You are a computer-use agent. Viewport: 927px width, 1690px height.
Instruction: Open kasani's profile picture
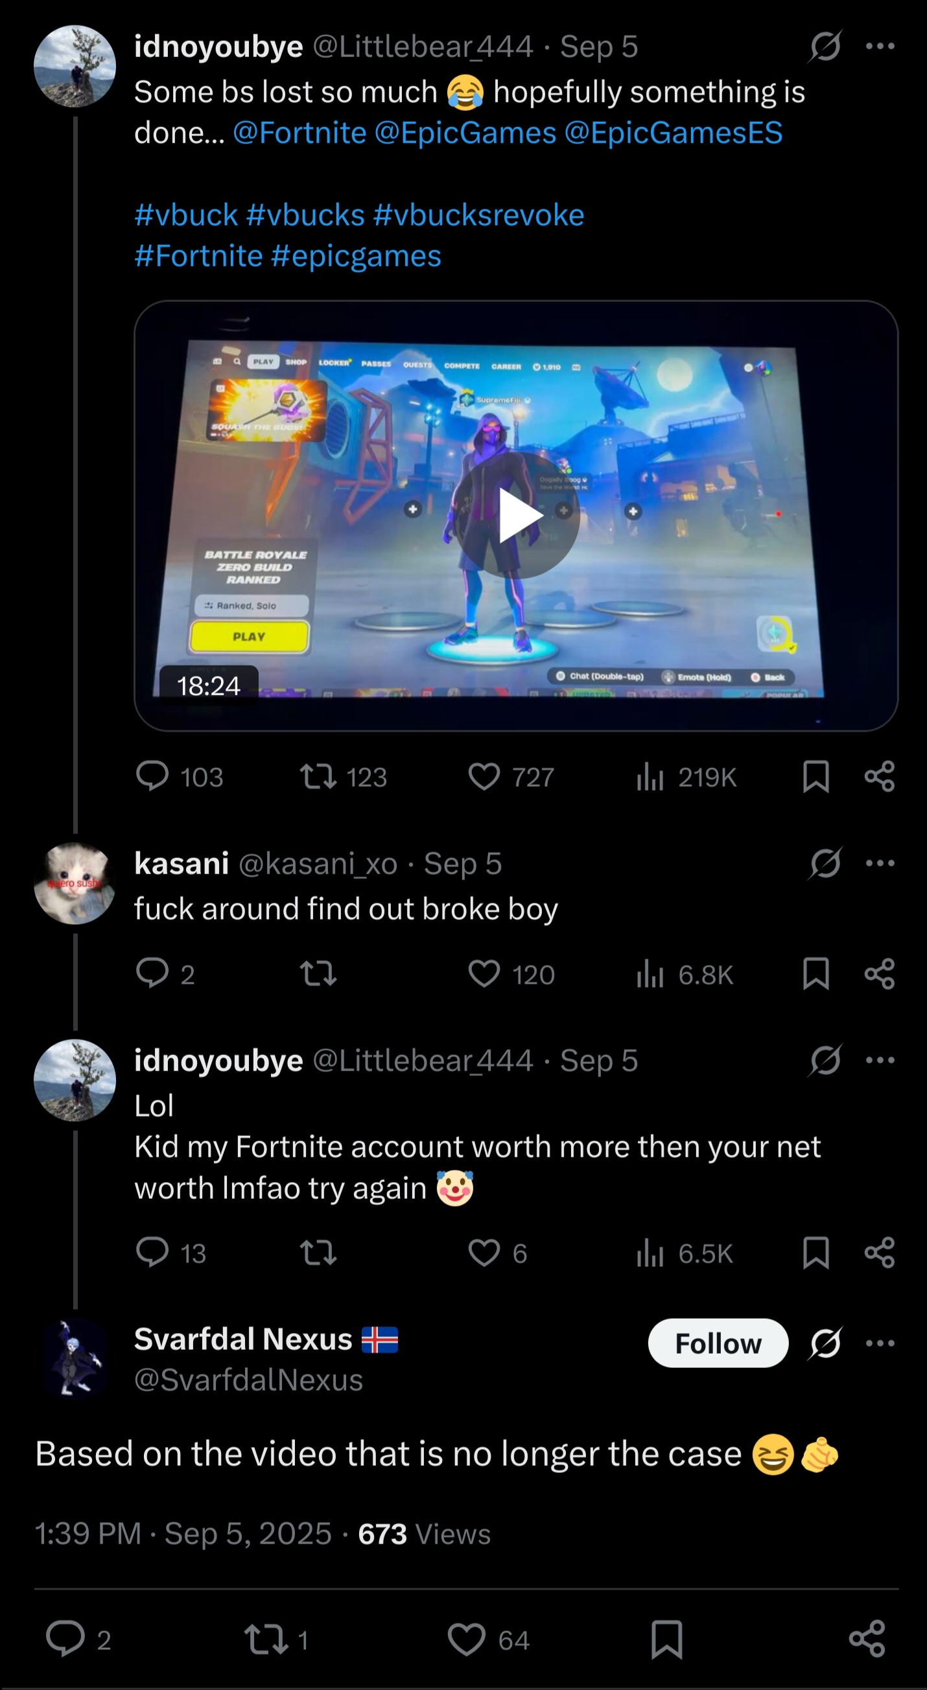pyautogui.click(x=75, y=884)
